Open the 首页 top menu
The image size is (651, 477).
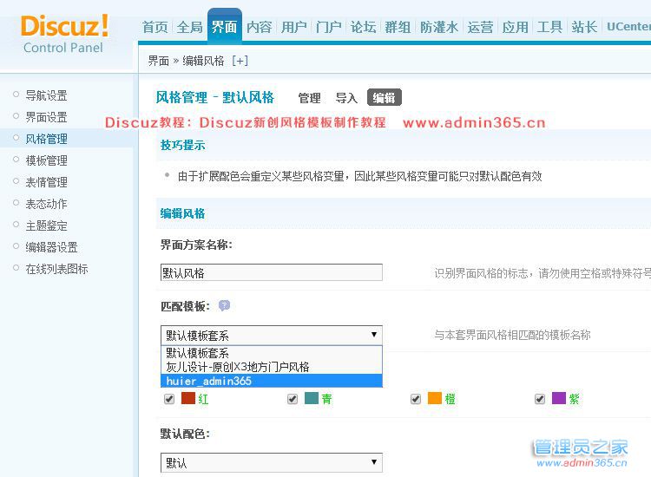(x=155, y=27)
